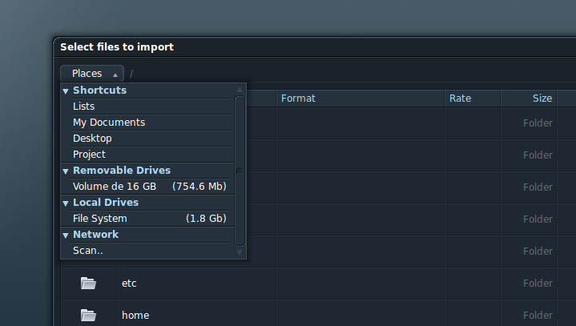Click the Network section header
The height and width of the screenshot is (326, 576).
pos(147,234)
